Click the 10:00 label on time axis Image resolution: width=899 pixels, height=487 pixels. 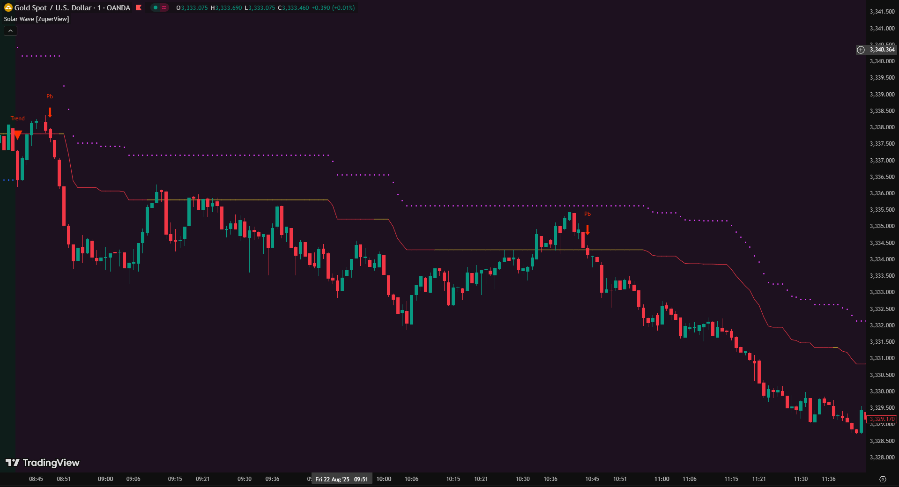(384, 479)
